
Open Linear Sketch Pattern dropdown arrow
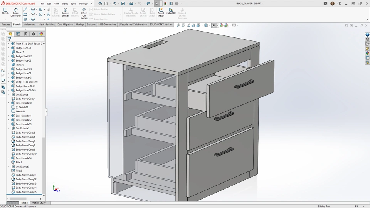tap(121, 14)
